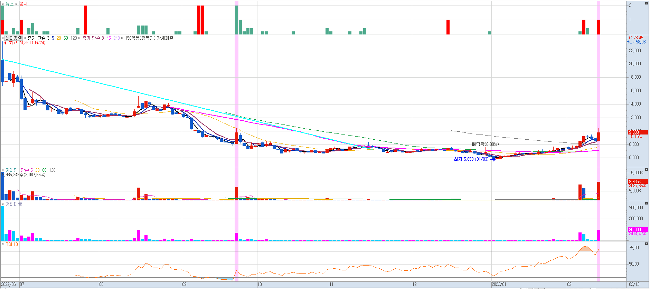Screen dimensions: 650x289
Task: Click the 75.00 RSI axis label
Action: pos(634,248)
